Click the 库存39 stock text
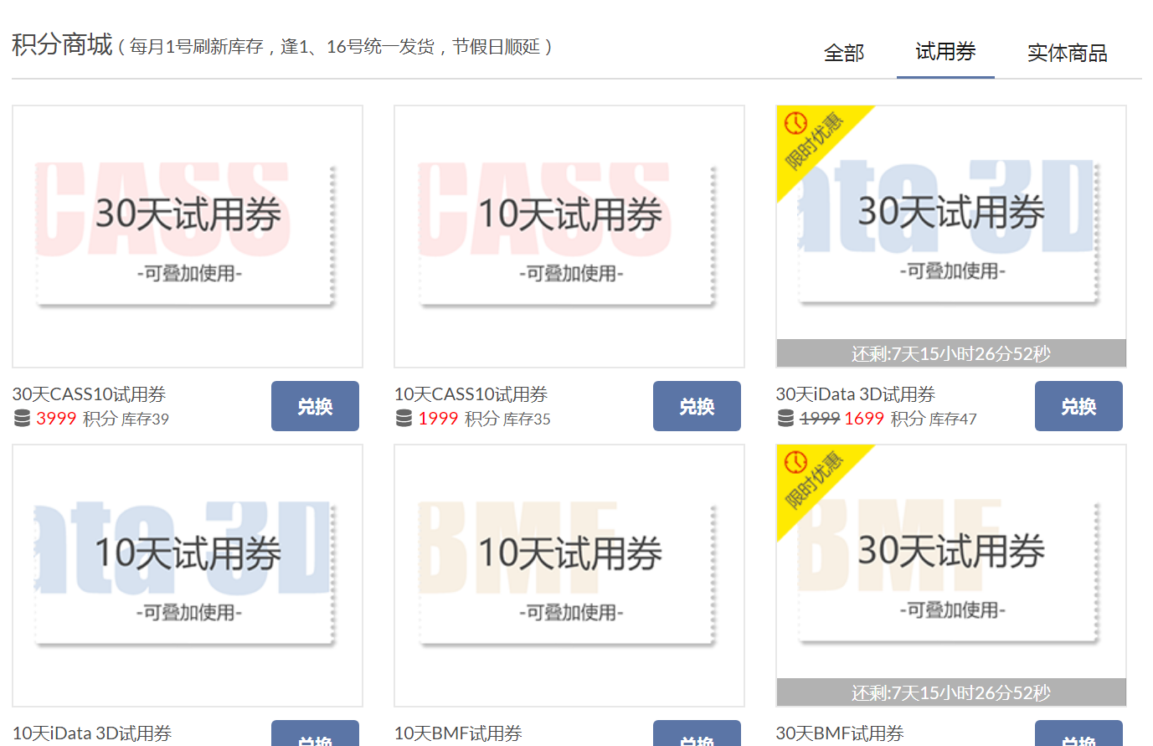The image size is (1153, 746). pyautogui.click(x=145, y=419)
